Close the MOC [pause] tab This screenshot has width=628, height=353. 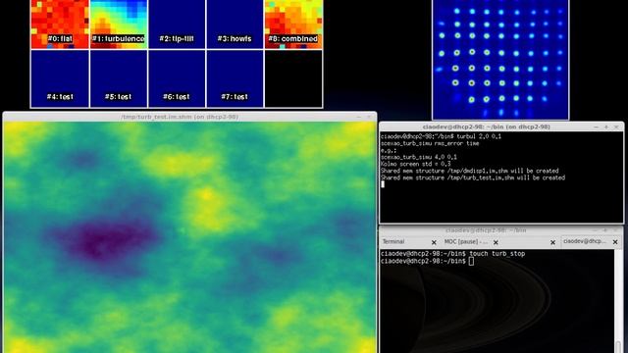(x=496, y=242)
